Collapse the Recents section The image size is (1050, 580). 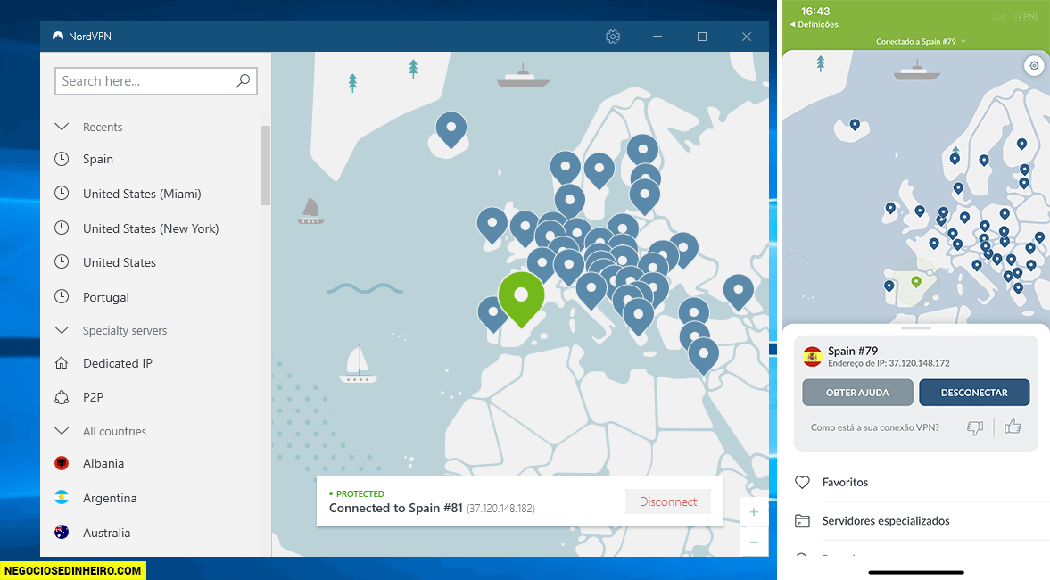(62, 127)
